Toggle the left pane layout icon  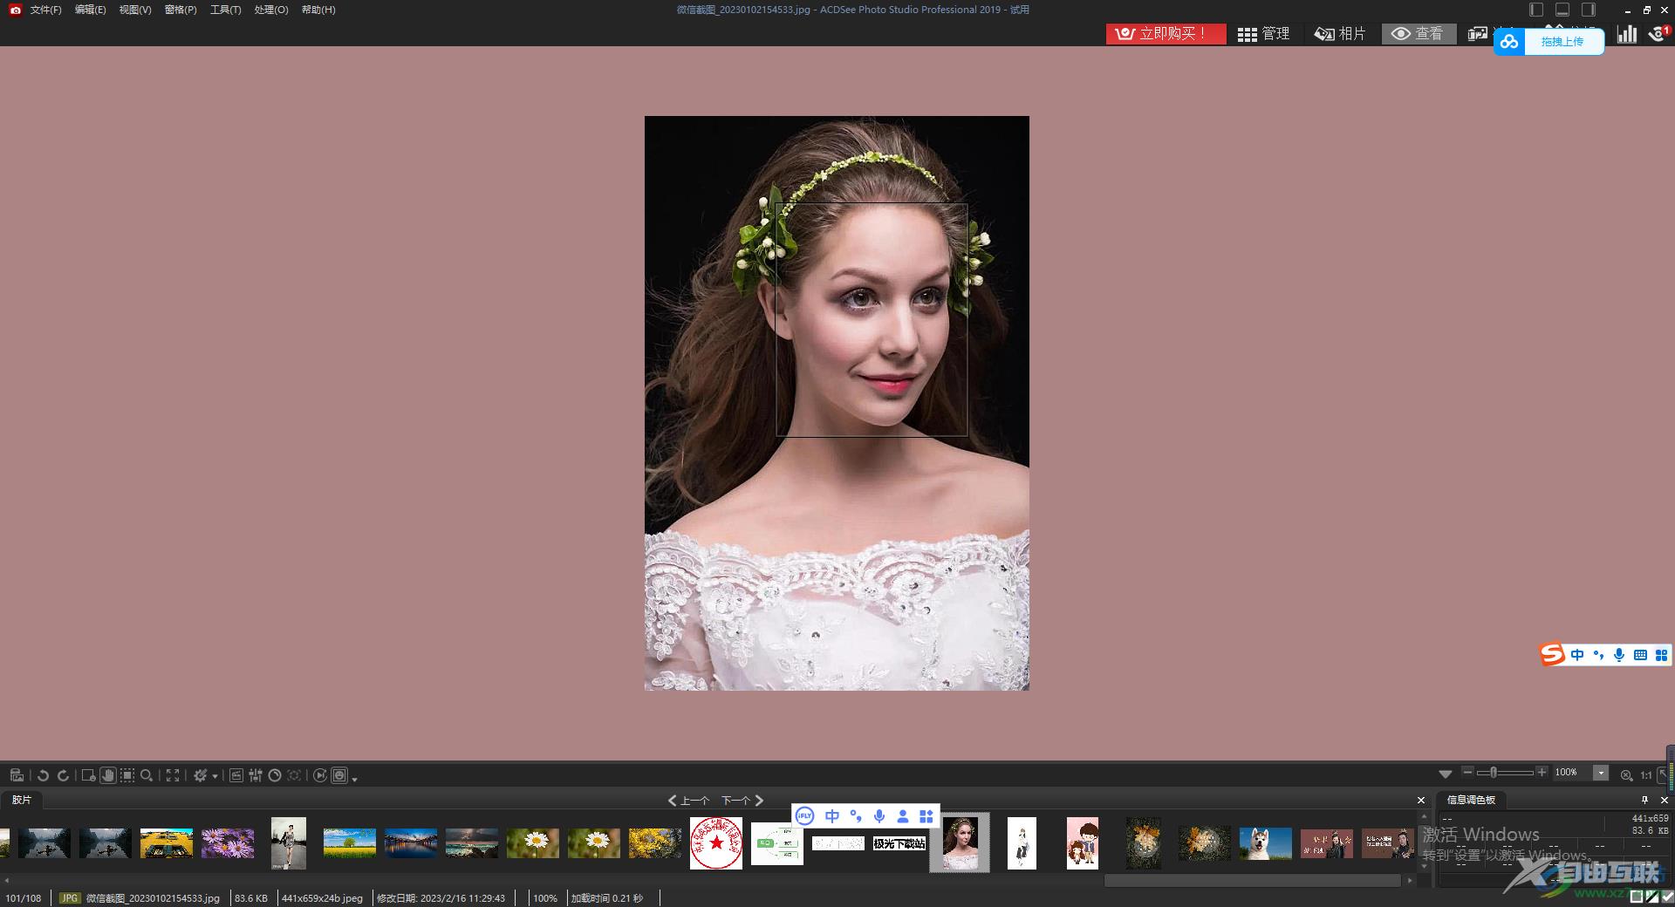pyautogui.click(x=1536, y=10)
